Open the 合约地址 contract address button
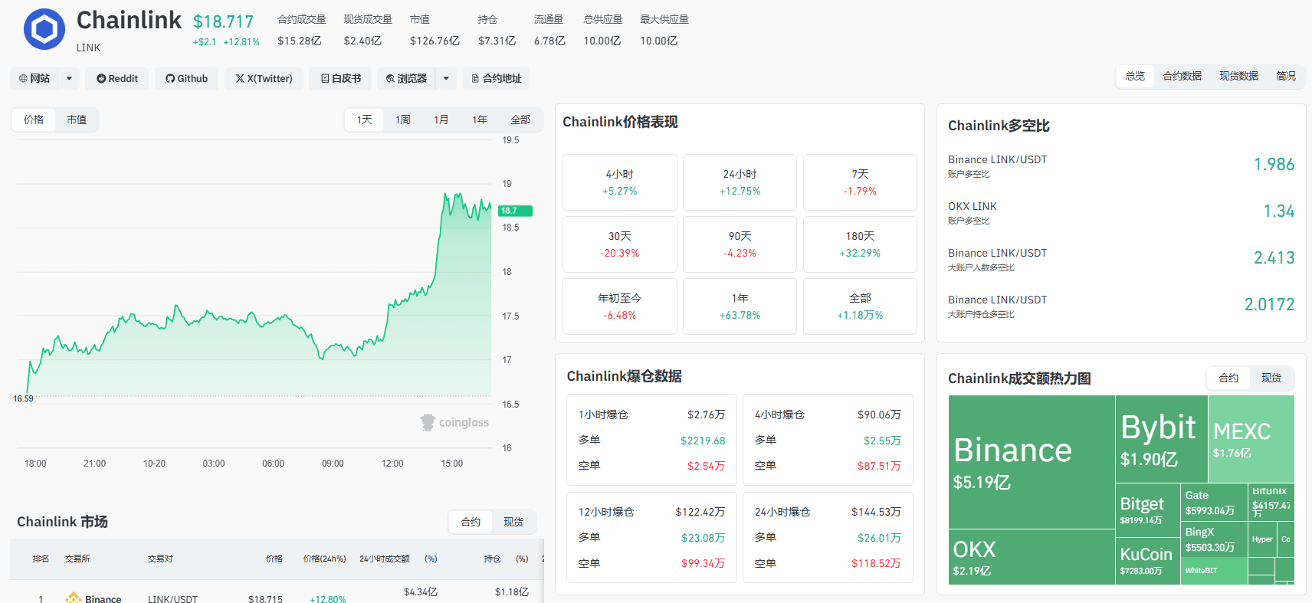This screenshot has height=603, width=1312. click(496, 78)
